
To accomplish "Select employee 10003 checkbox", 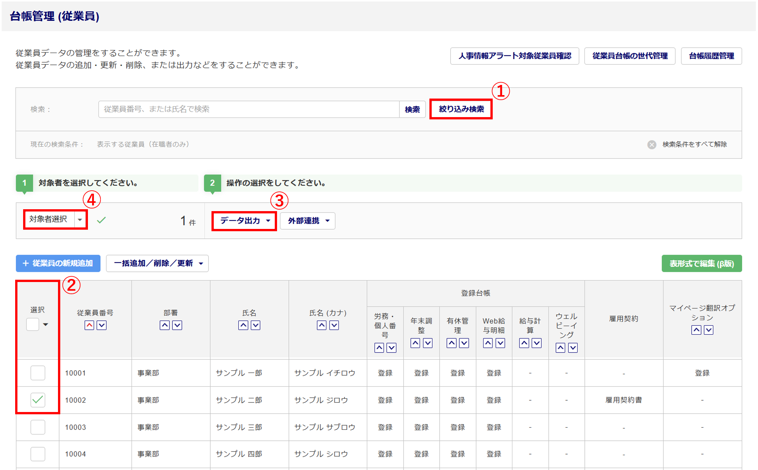I will (38, 427).
